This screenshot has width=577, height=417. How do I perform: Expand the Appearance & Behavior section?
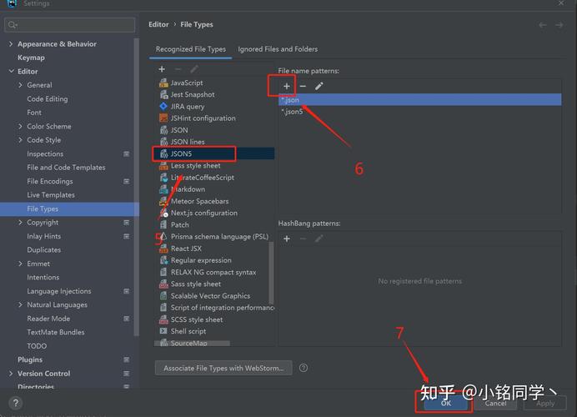tap(10, 44)
